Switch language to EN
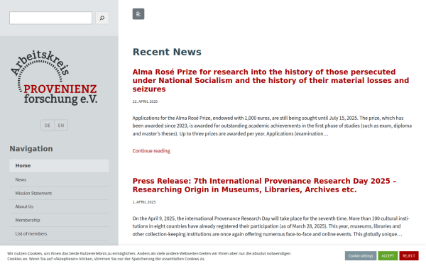 (x=61, y=126)
